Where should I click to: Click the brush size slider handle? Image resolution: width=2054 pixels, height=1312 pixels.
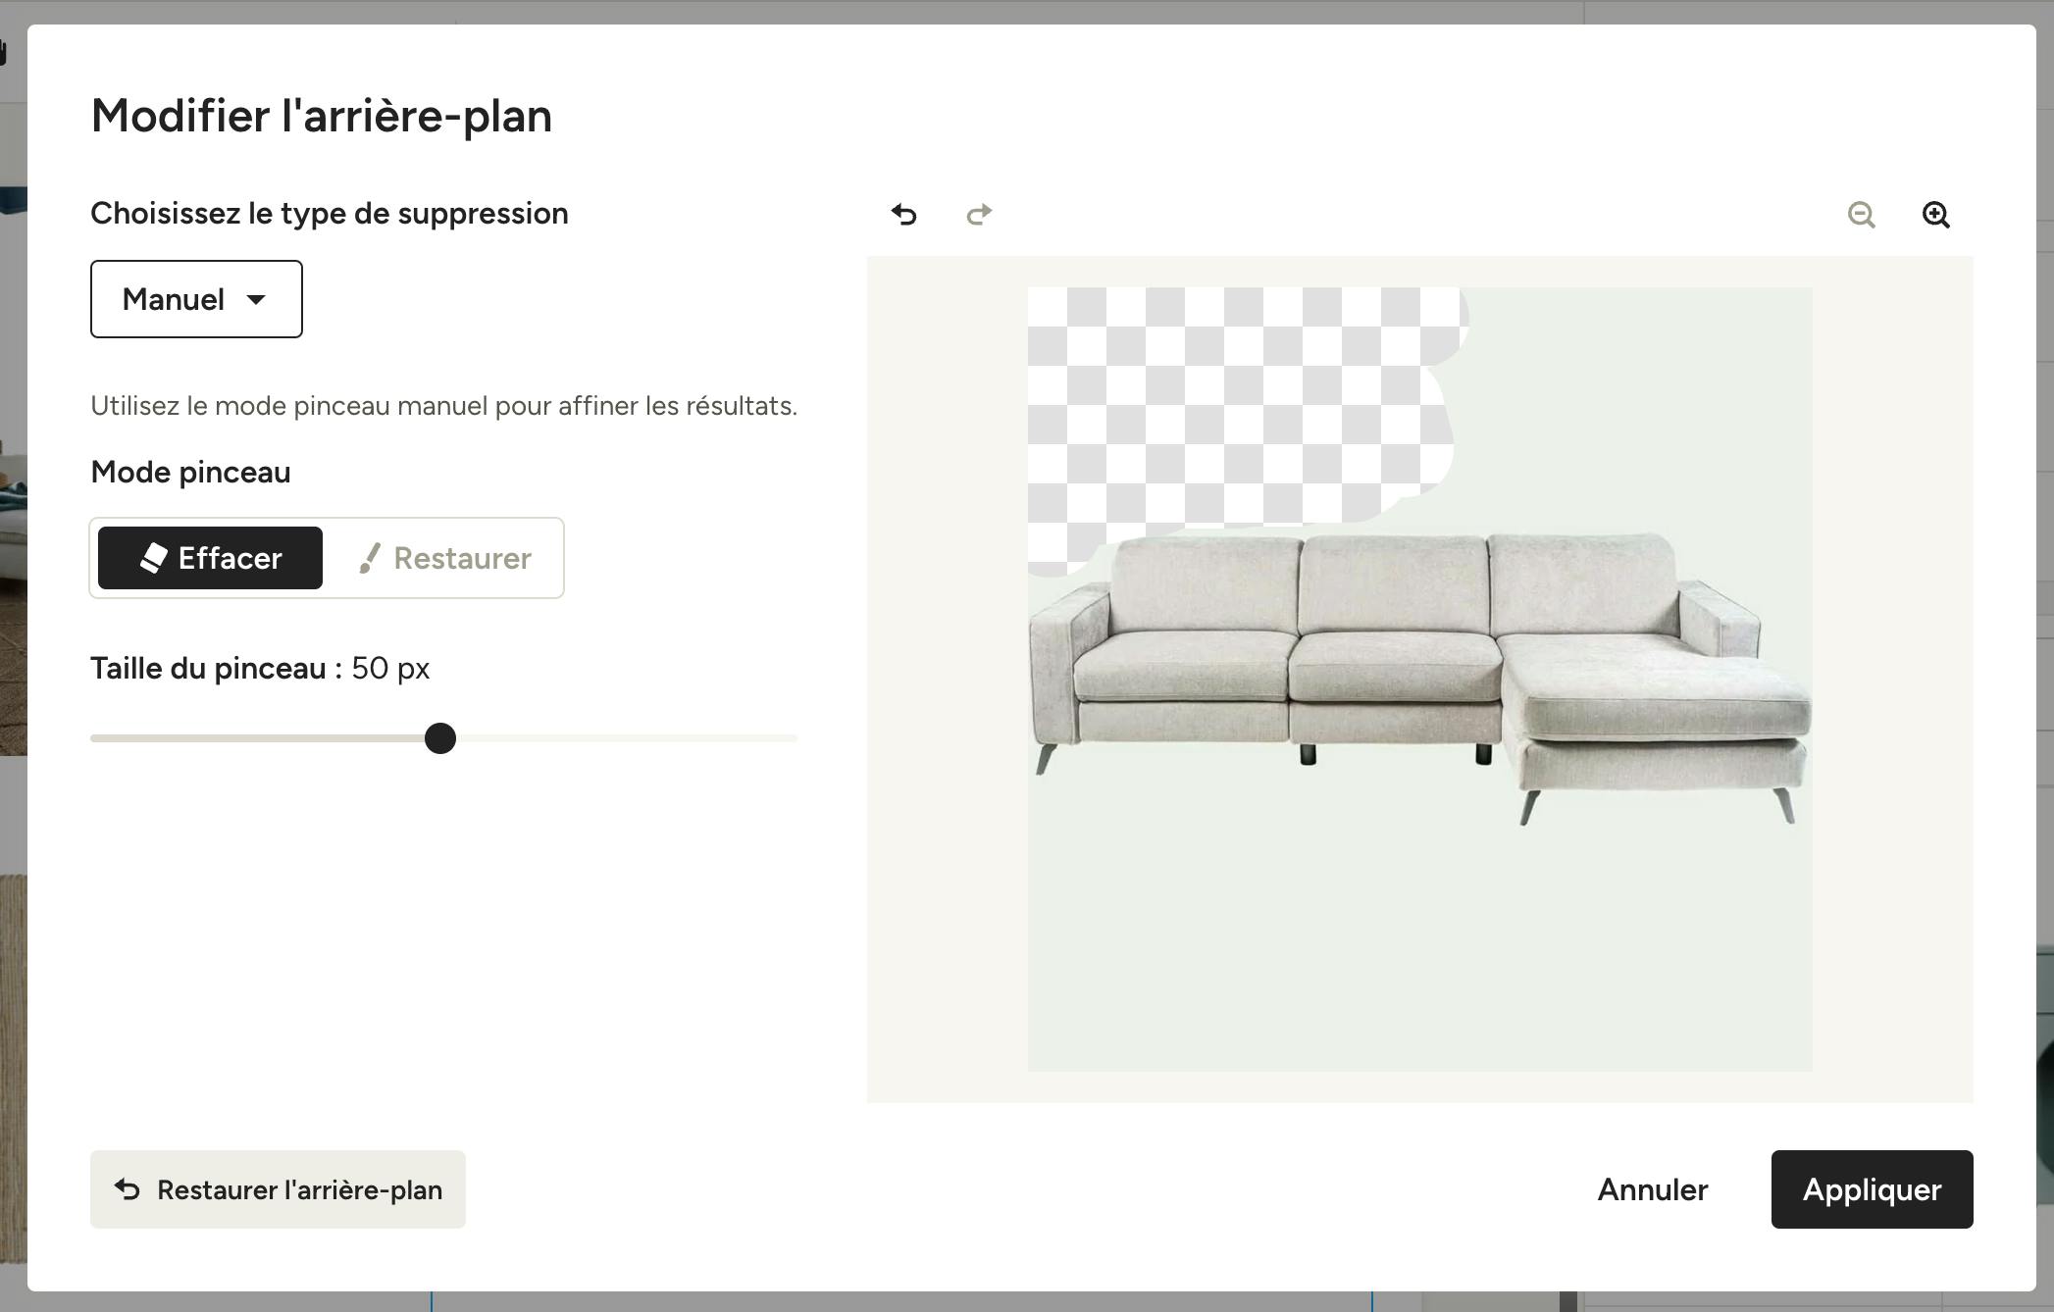[440, 738]
